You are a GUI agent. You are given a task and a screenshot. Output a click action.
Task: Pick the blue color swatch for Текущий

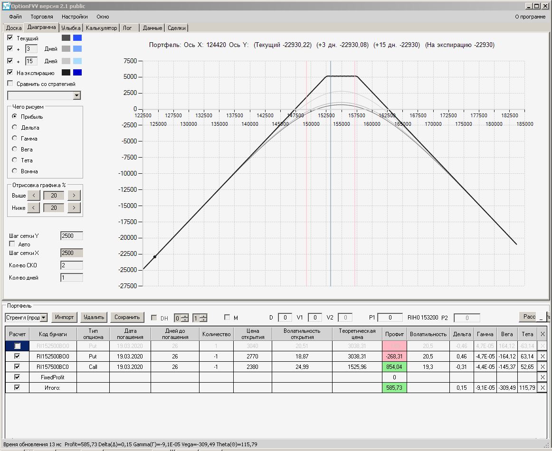(77, 38)
